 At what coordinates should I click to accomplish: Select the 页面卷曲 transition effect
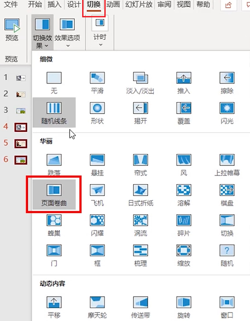(54, 194)
